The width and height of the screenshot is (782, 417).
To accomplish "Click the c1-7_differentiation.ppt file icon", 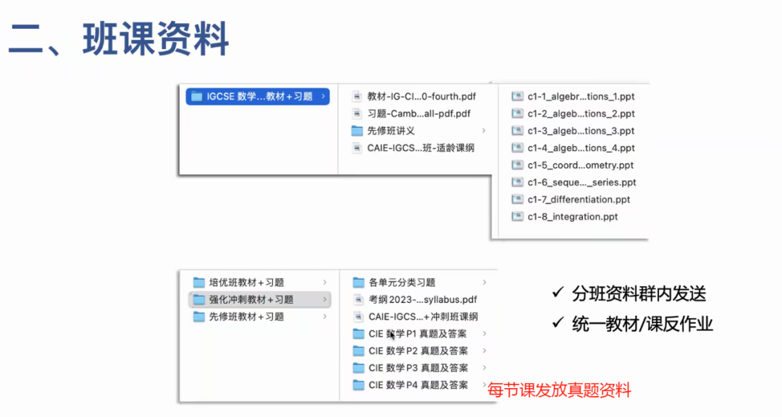I will (x=517, y=199).
